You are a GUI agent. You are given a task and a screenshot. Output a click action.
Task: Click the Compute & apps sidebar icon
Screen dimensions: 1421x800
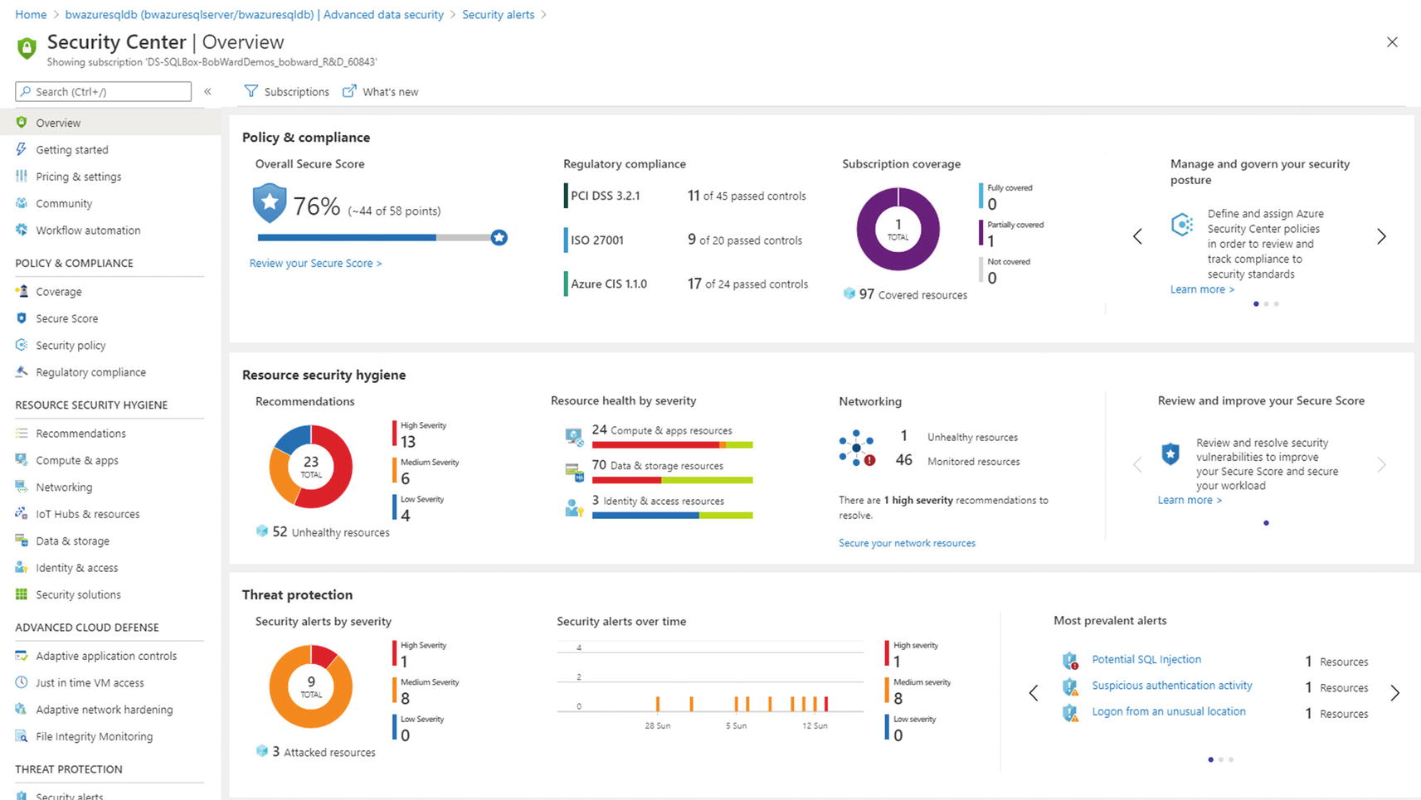(22, 459)
